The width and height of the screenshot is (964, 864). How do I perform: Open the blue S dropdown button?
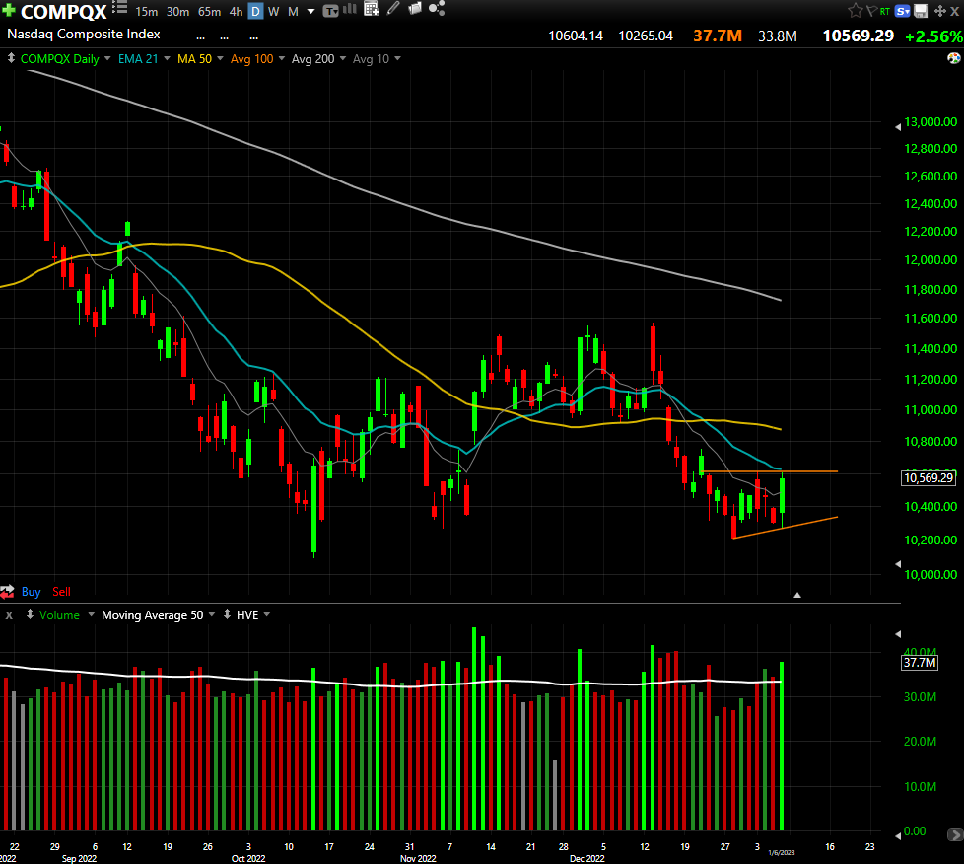click(x=903, y=11)
